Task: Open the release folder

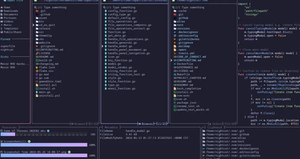Action: (45, 29)
